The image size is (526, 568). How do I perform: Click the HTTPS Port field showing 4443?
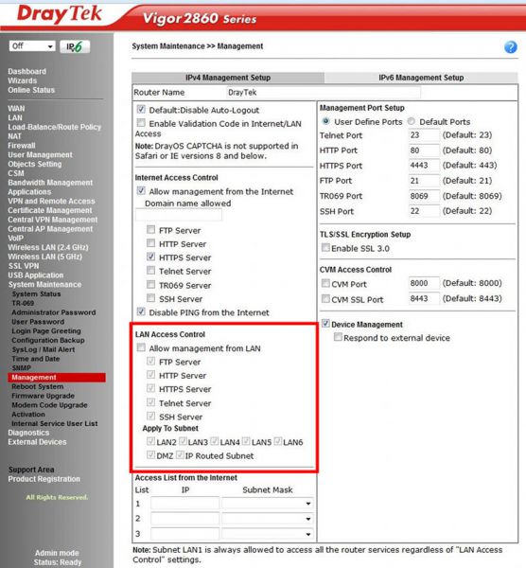(x=424, y=166)
